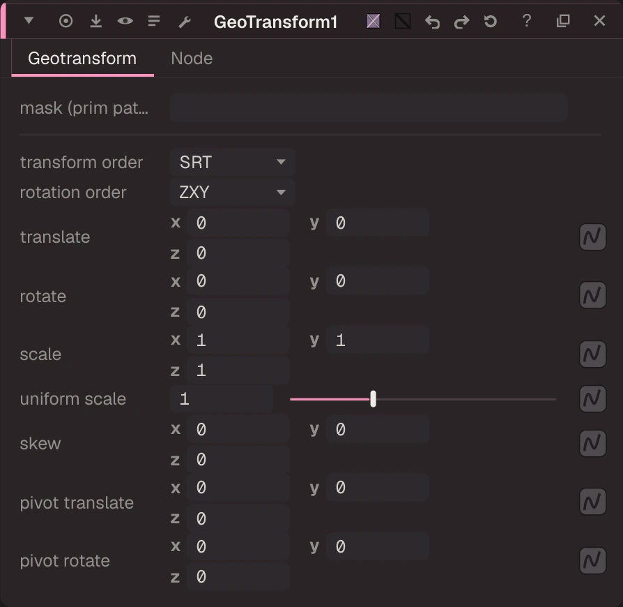Click the pivot translate x field

click(x=238, y=488)
